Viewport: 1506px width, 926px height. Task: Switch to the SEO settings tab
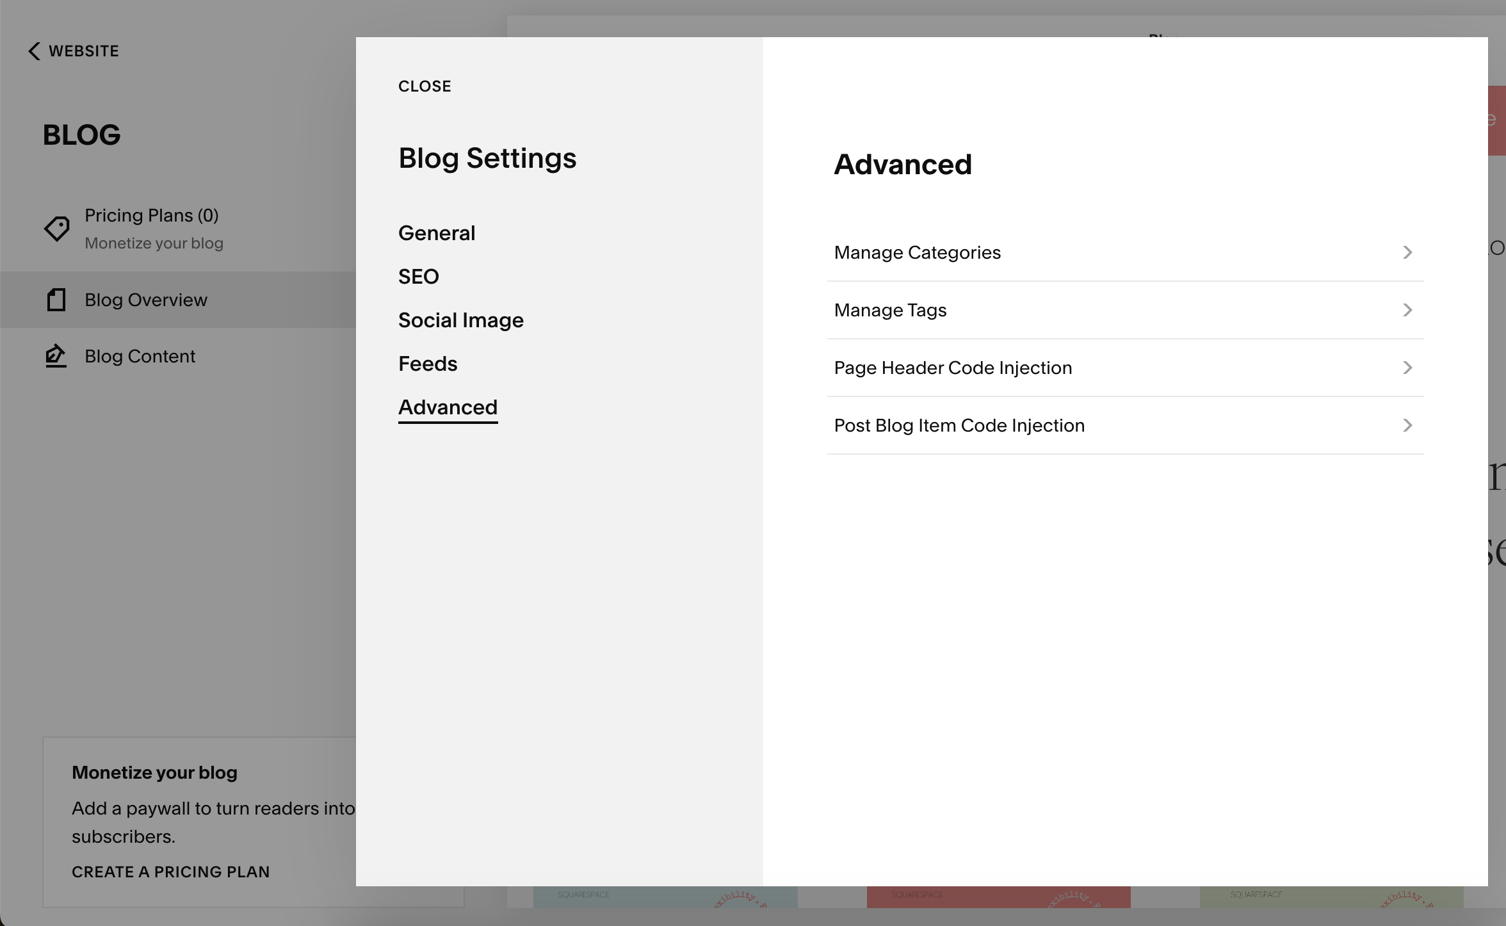(419, 276)
